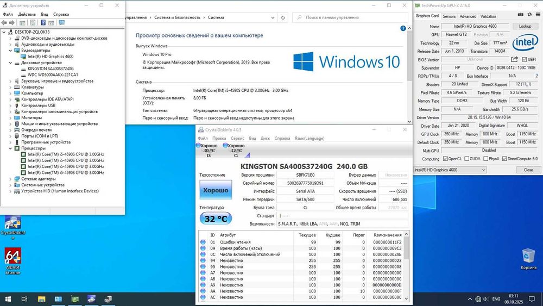Open the blue help icon in System window
This screenshot has height=306, width=543.
point(403,28)
